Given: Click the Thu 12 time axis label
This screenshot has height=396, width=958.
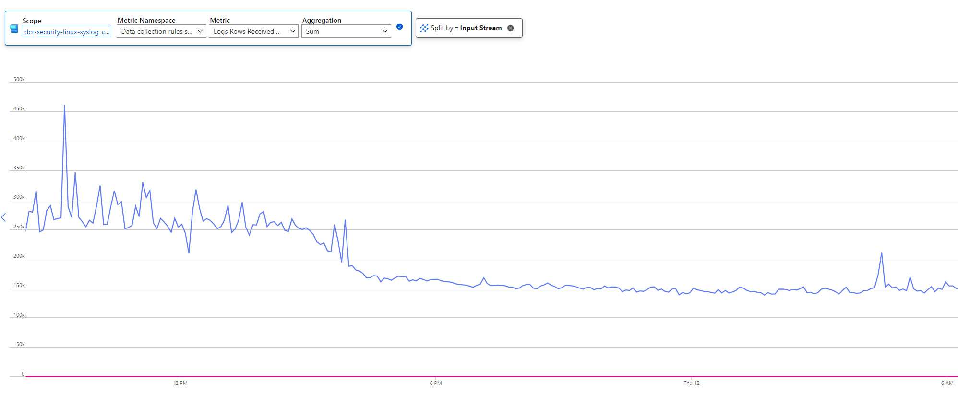Looking at the screenshot, I should [x=691, y=383].
